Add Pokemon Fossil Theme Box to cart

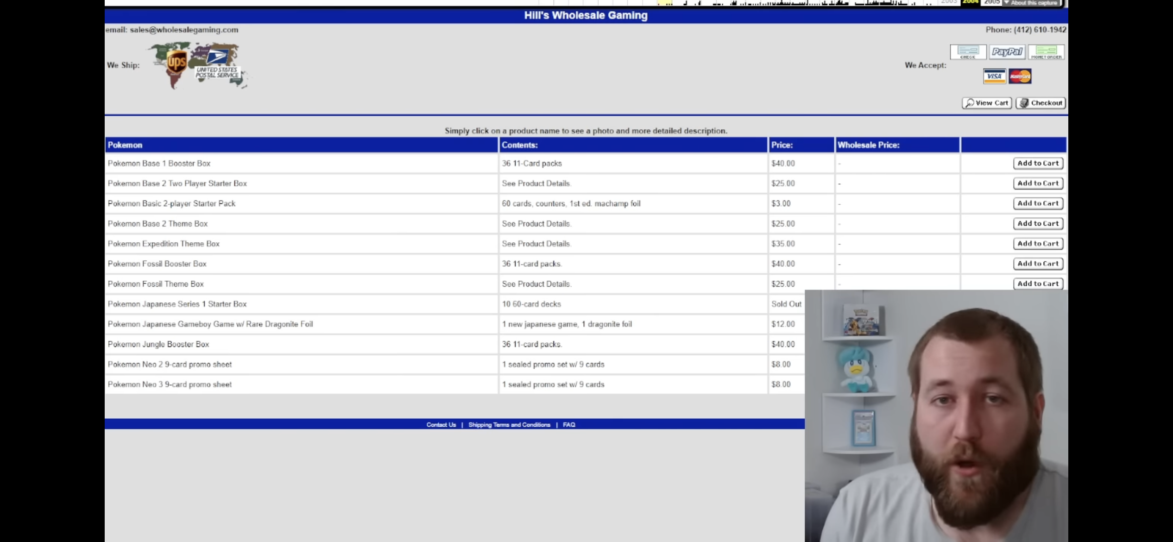point(1038,284)
